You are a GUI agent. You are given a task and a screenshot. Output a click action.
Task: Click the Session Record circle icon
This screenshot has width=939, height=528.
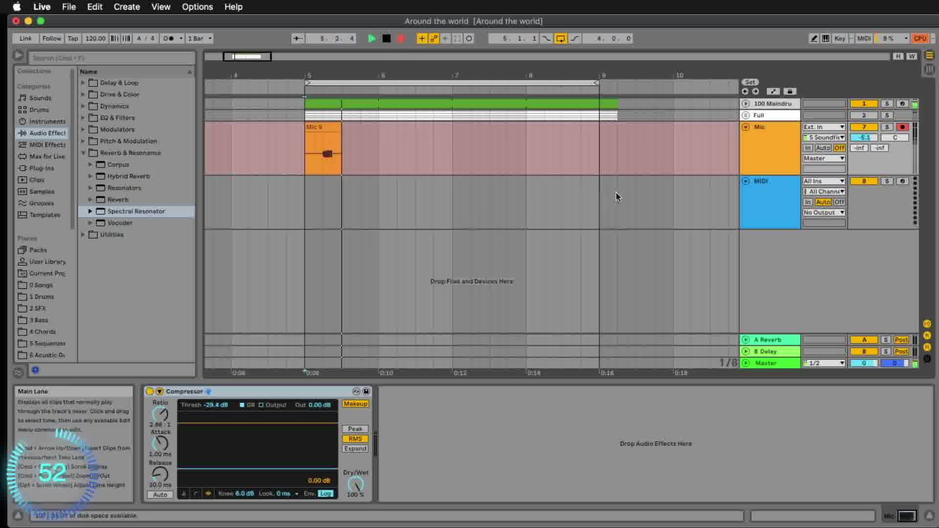pos(469,39)
